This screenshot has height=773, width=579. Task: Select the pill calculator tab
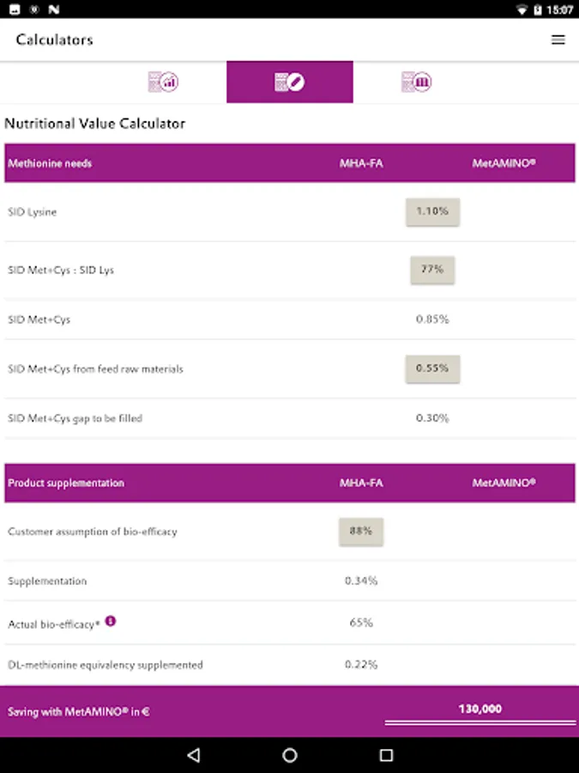coord(289,82)
